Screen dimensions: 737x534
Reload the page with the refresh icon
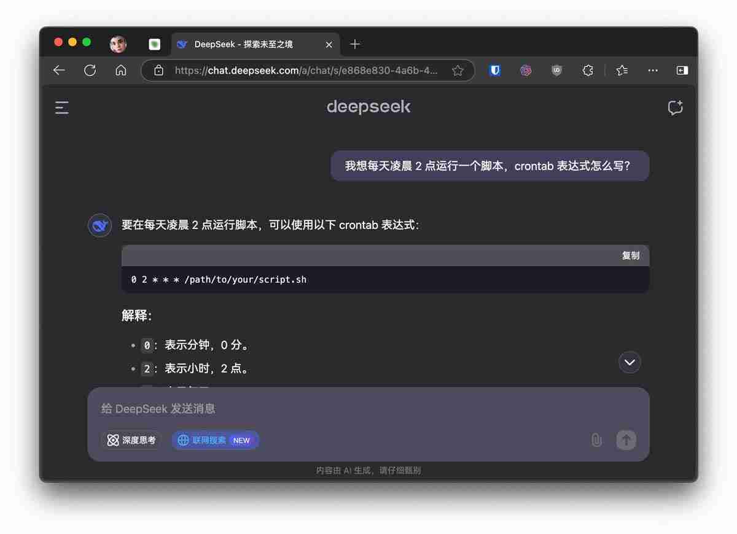[x=90, y=70]
